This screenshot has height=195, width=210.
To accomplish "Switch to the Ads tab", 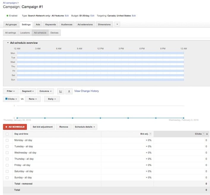I will [38, 25].
